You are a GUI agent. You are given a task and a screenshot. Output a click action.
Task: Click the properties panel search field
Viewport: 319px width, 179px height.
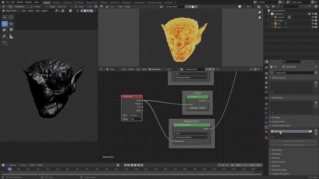tap(292, 62)
